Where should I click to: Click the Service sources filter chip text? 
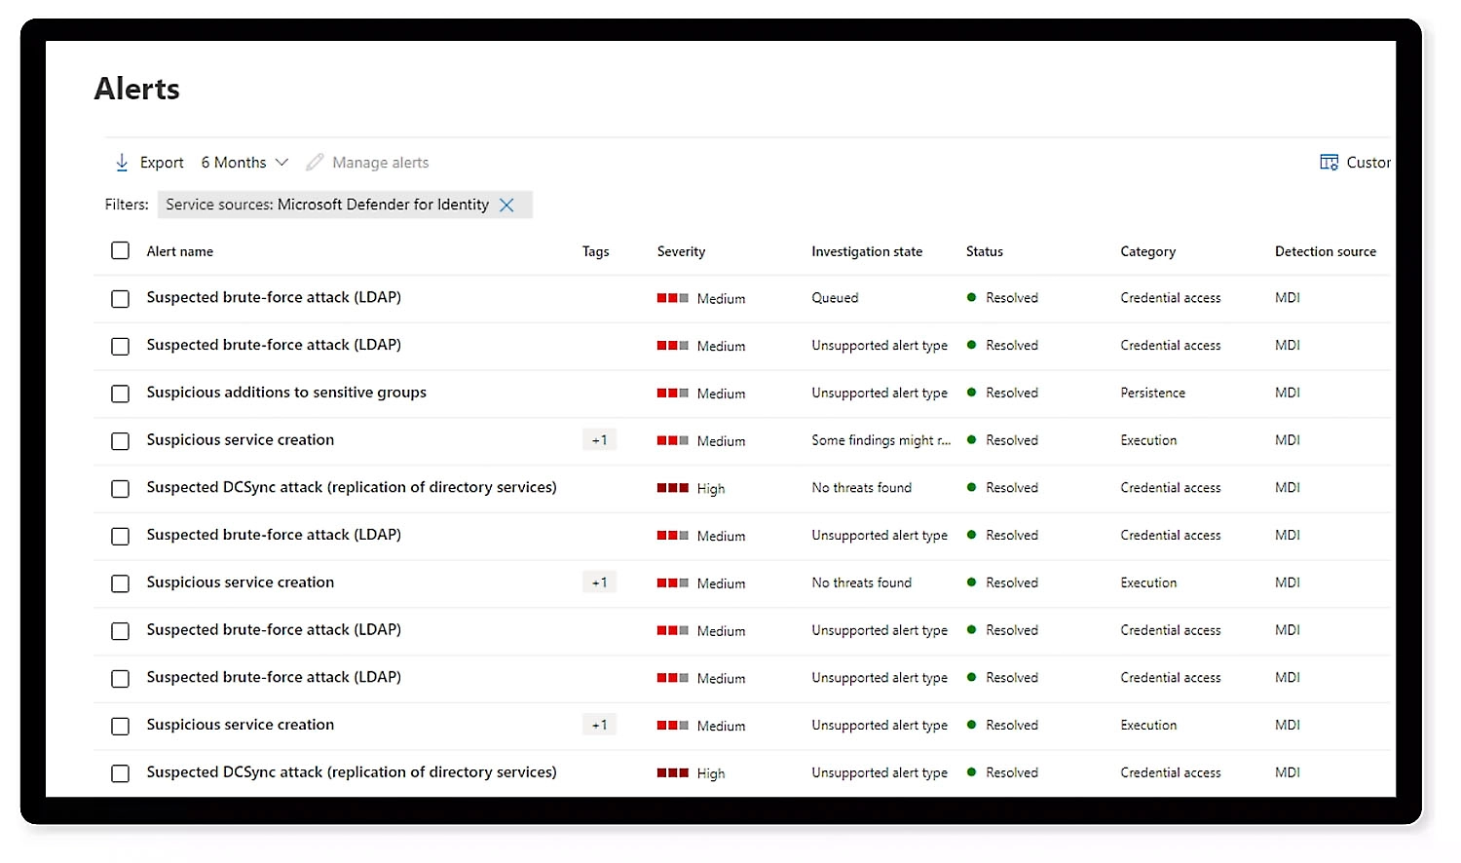pos(326,205)
